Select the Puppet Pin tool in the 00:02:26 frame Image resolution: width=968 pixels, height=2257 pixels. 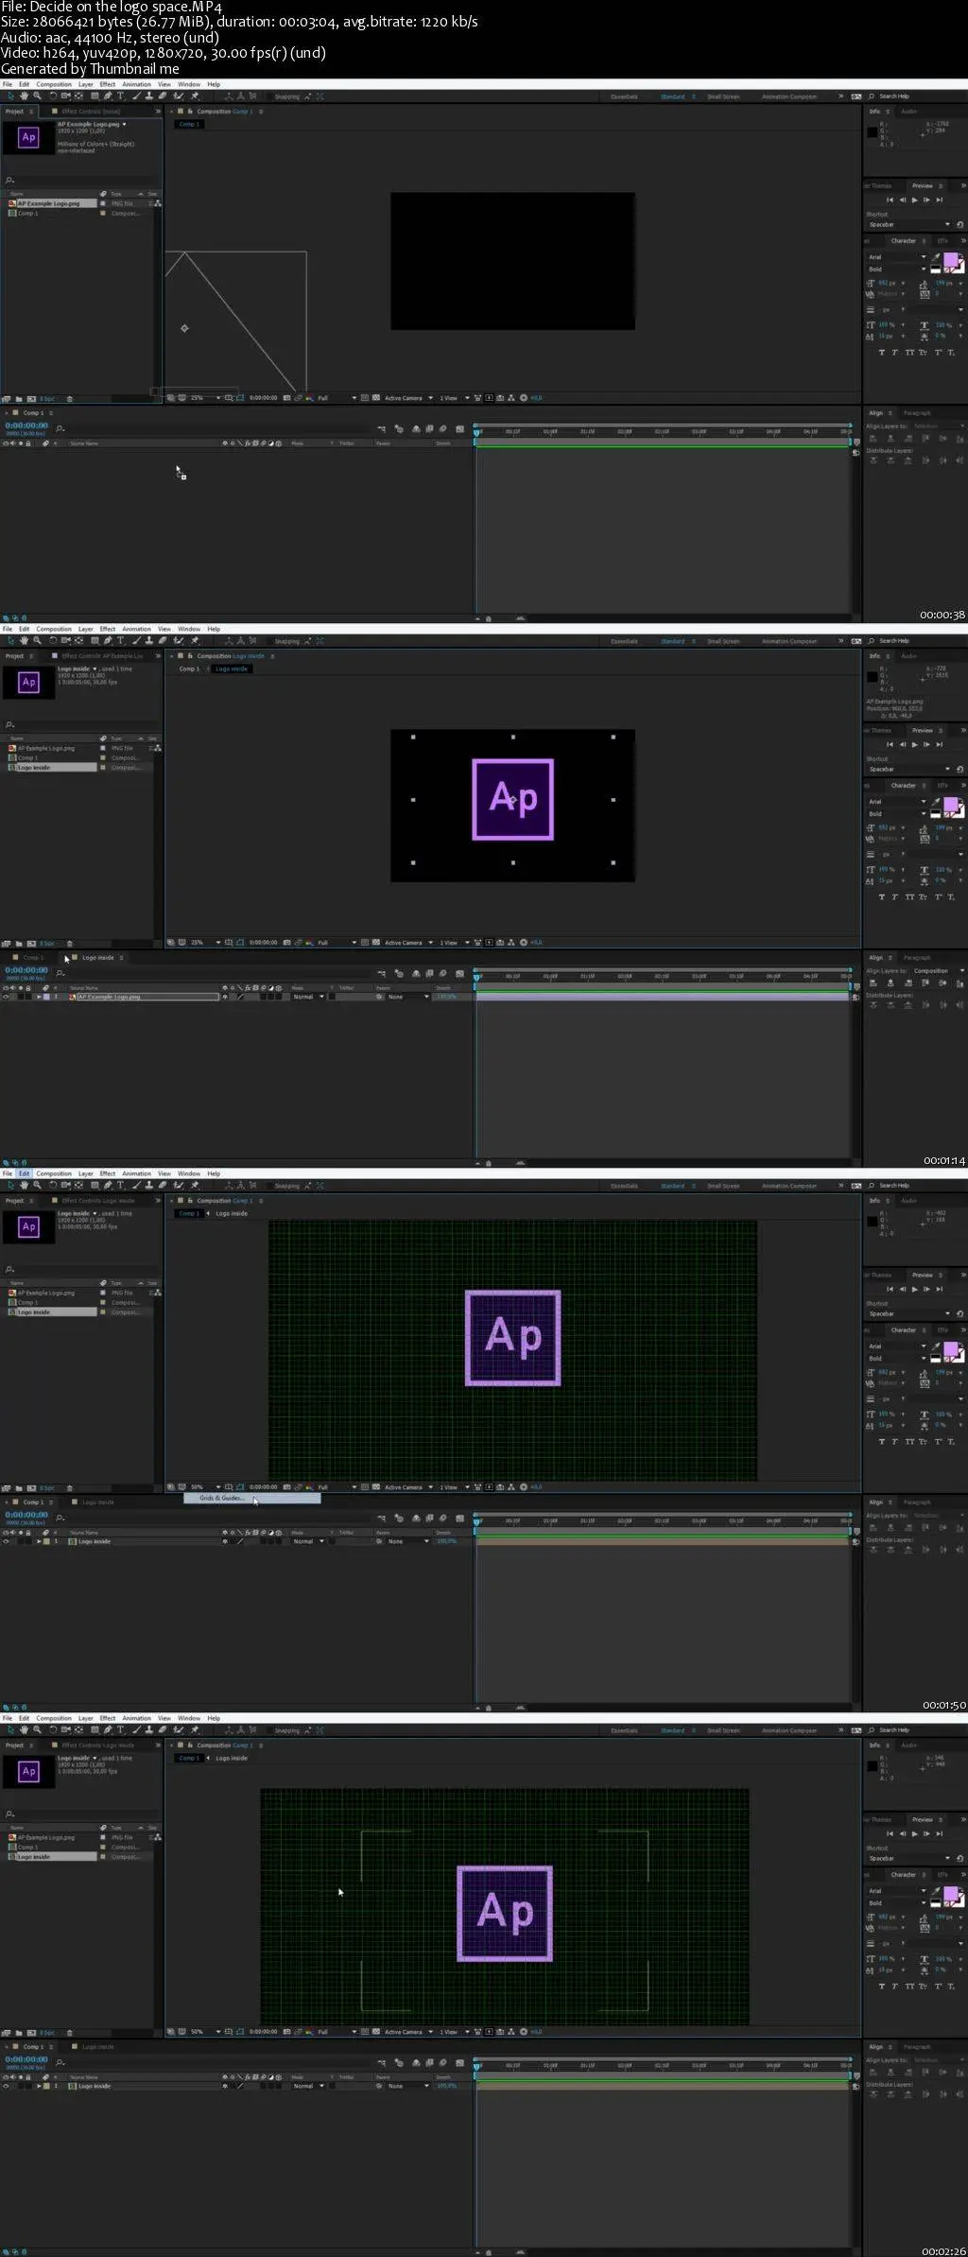[195, 1729]
